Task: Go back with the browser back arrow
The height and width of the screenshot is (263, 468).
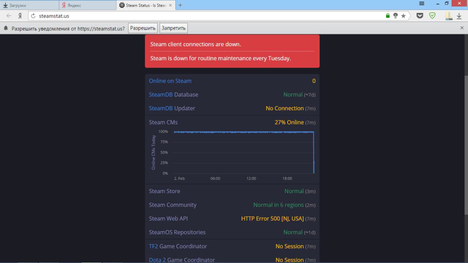Action: pyautogui.click(x=9, y=16)
